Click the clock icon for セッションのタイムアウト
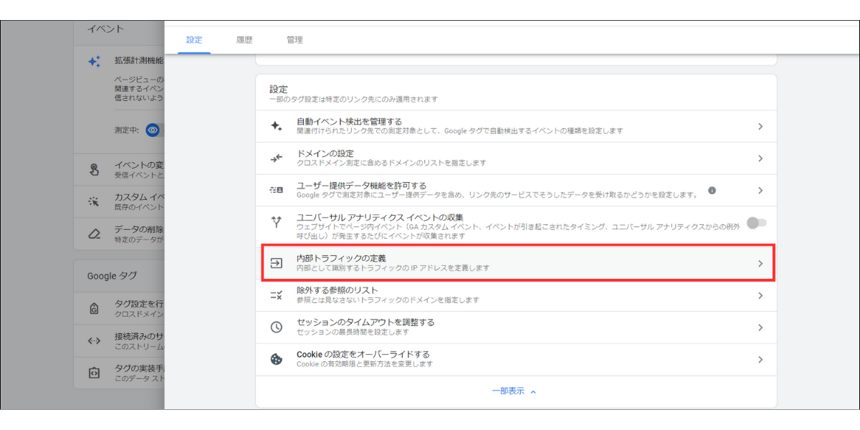The height and width of the screenshot is (430, 860). click(x=276, y=328)
